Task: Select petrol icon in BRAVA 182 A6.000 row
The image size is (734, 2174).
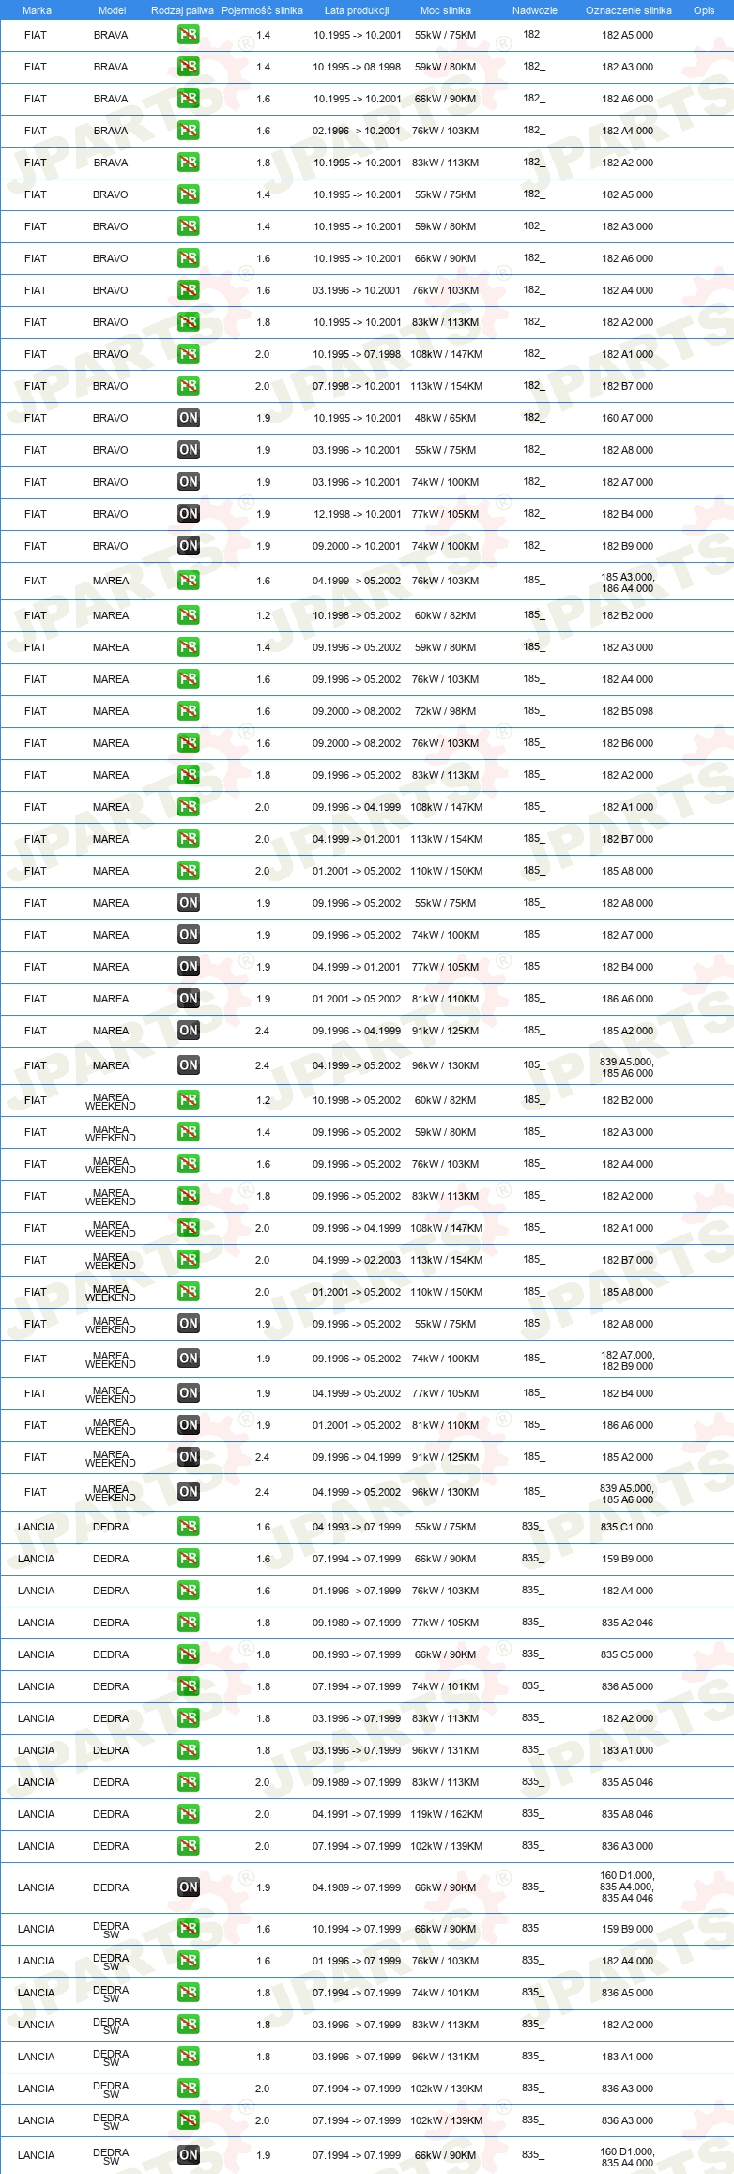Action: pos(189,99)
